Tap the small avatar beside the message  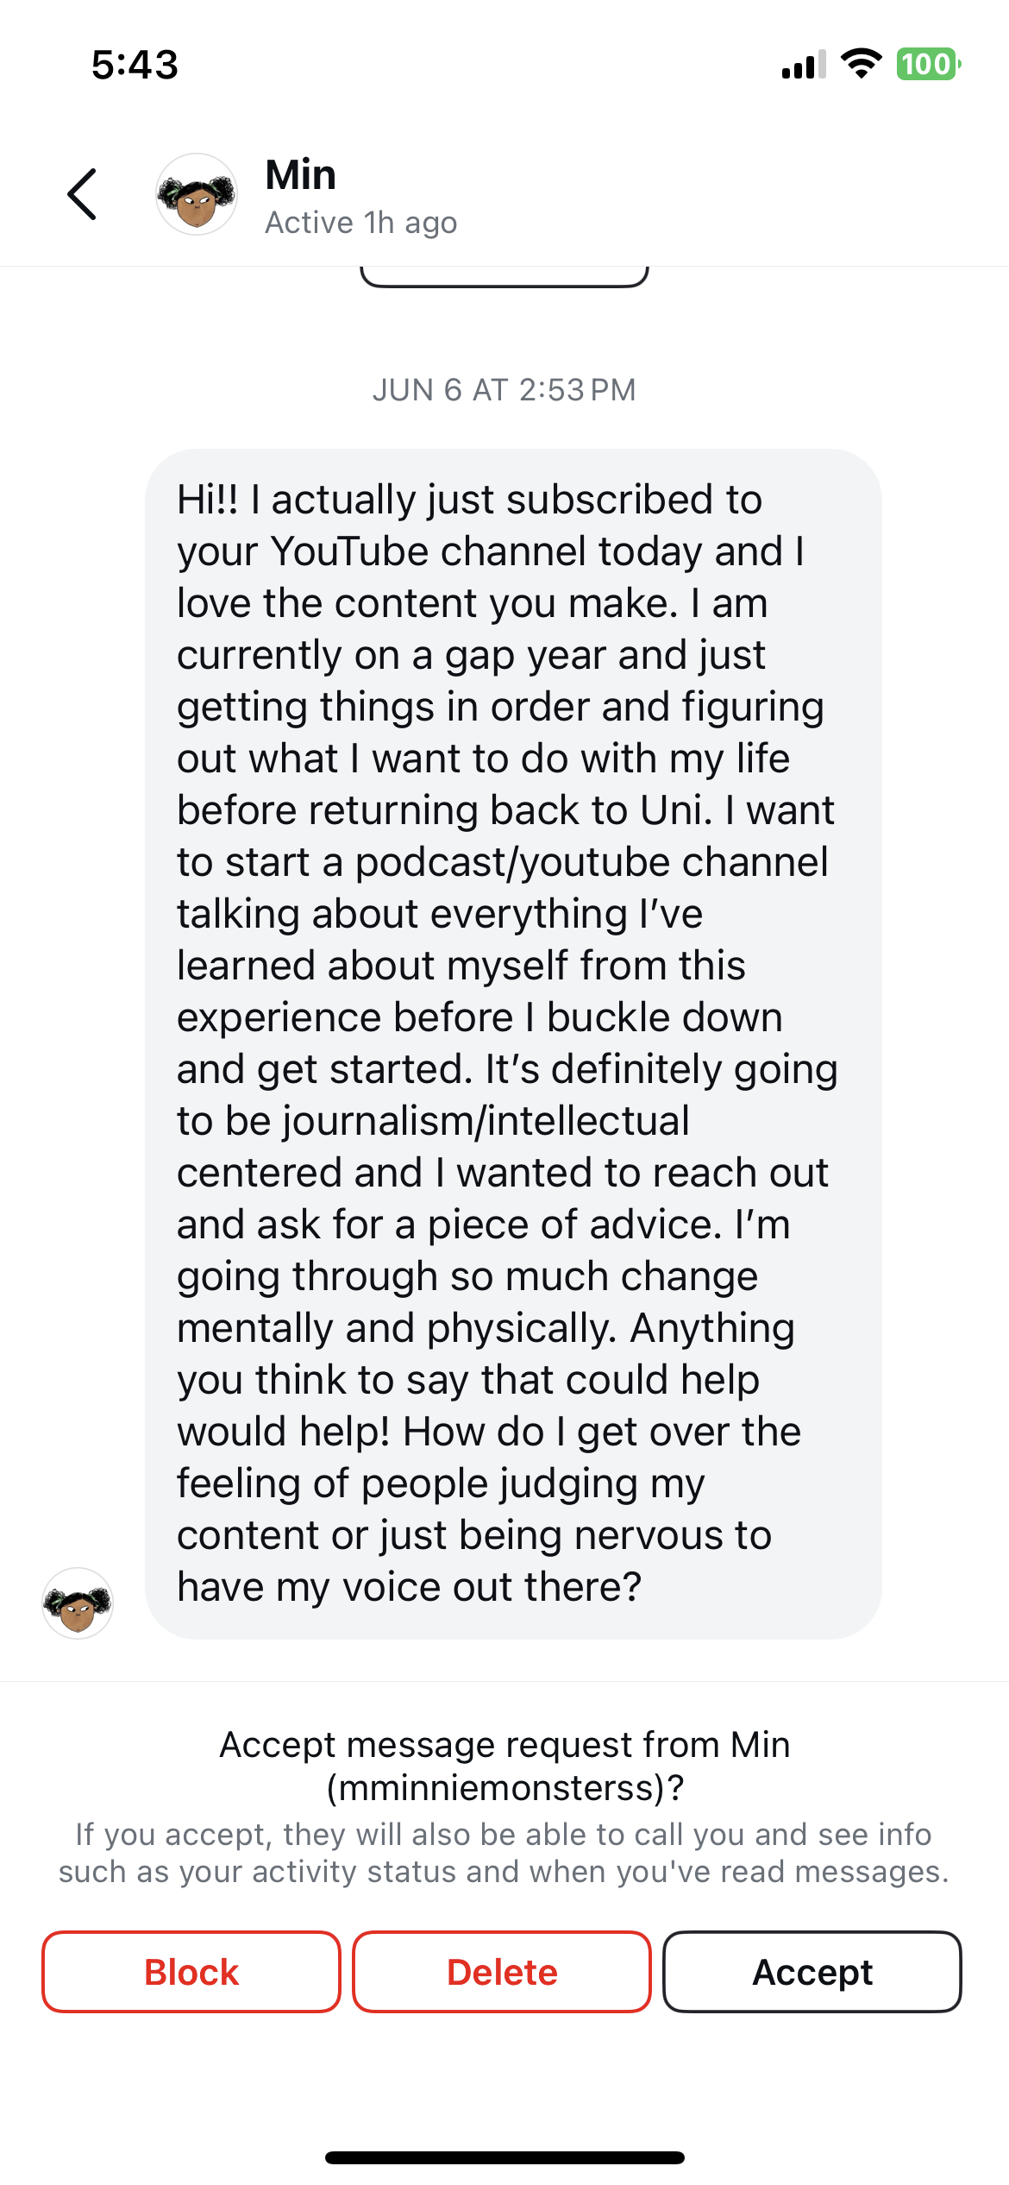(78, 1603)
